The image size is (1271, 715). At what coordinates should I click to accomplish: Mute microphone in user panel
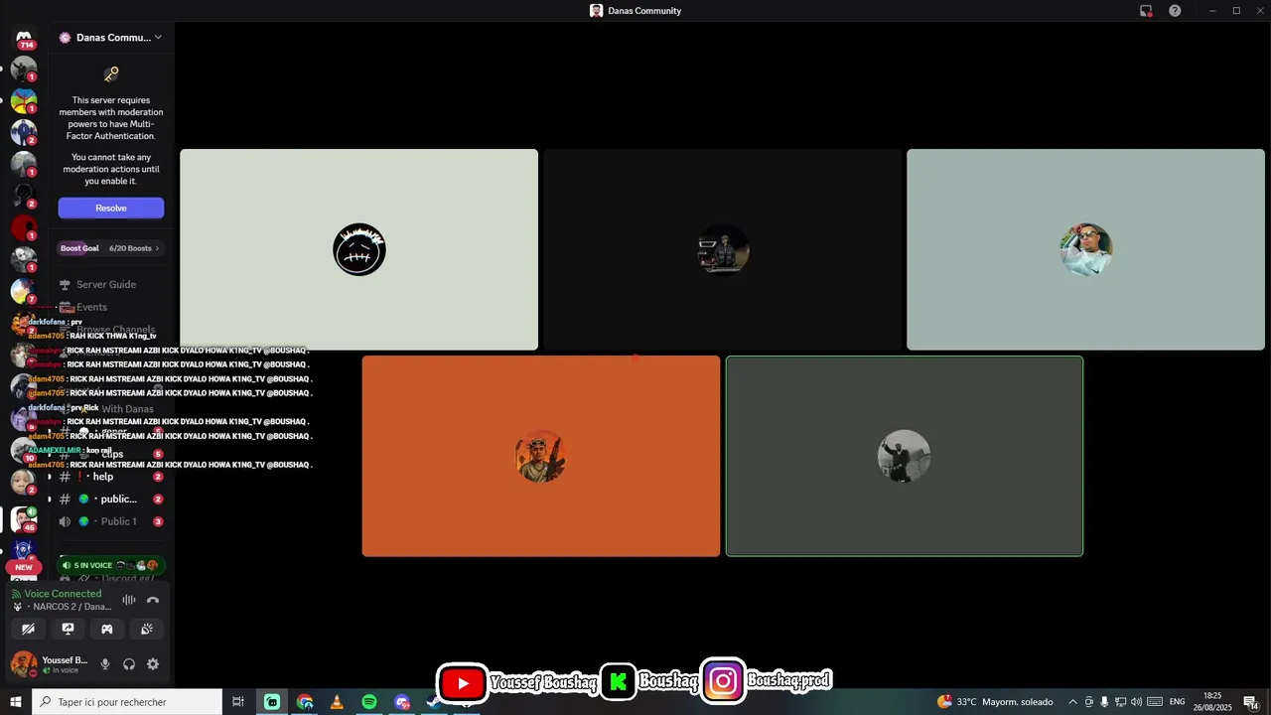click(105, 664)
